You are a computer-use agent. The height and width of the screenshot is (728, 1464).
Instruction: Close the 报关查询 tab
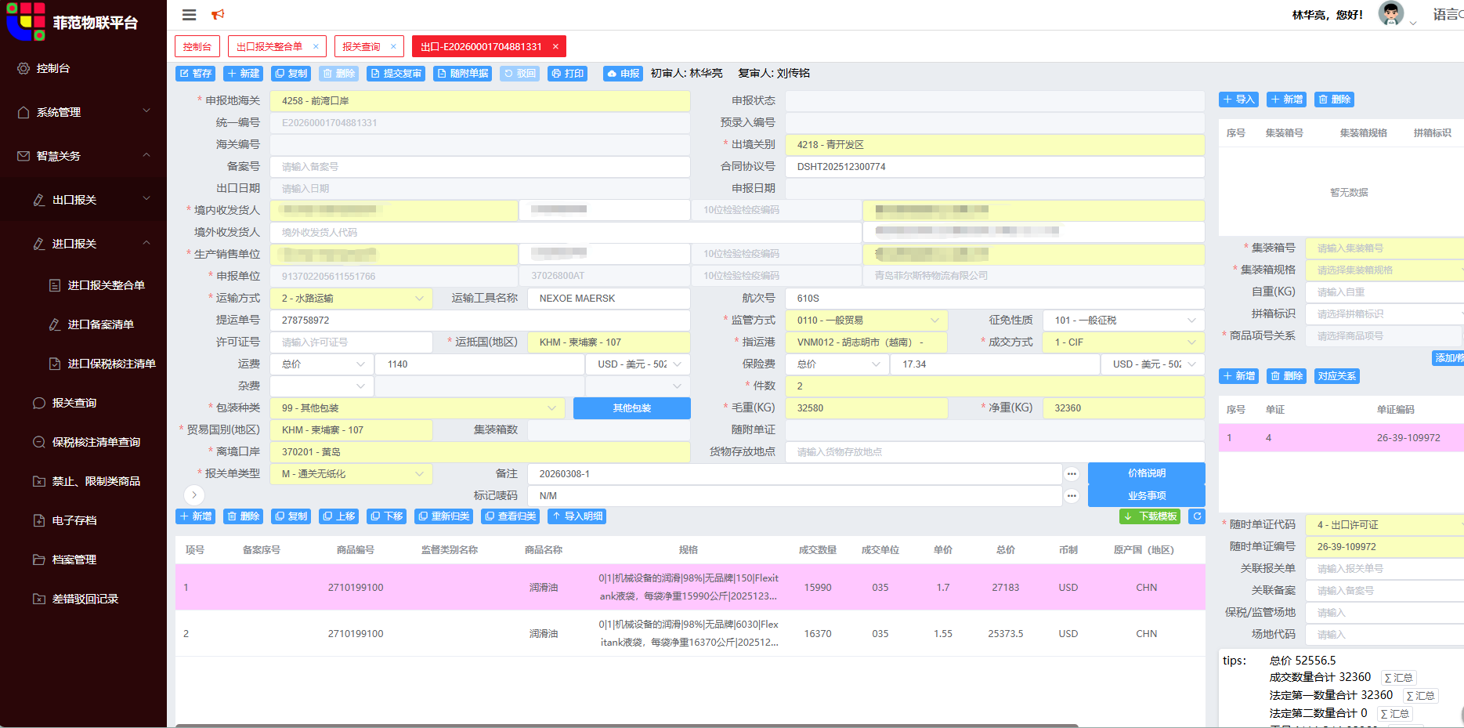tap(393, 47)
